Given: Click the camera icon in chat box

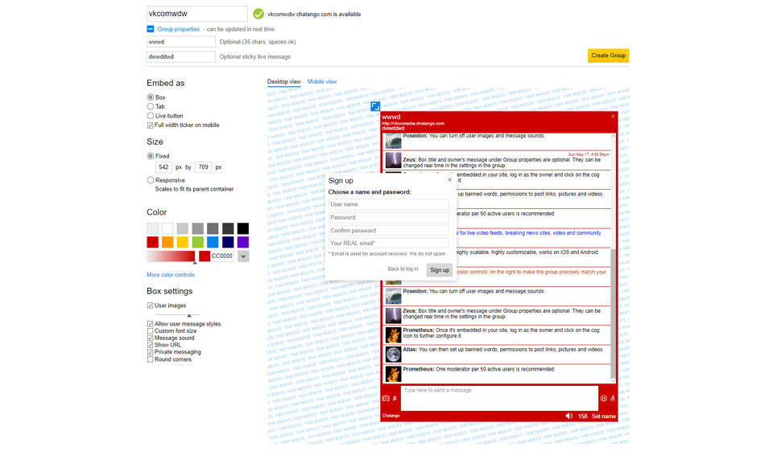Looking at the screenshot, I should [386, 398].
